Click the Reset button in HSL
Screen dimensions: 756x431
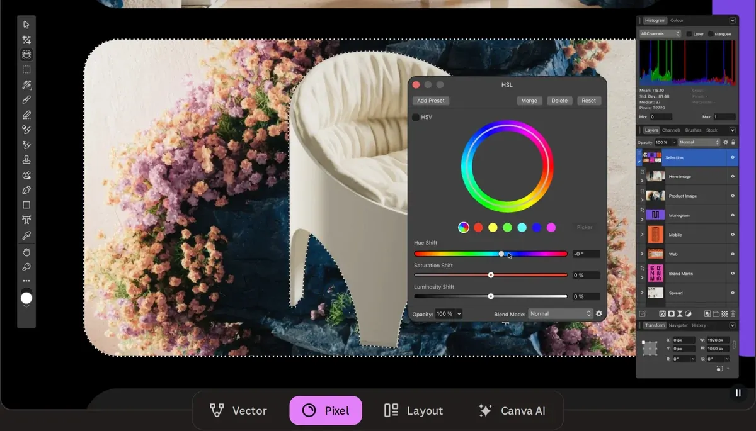[x=589, y=101]
